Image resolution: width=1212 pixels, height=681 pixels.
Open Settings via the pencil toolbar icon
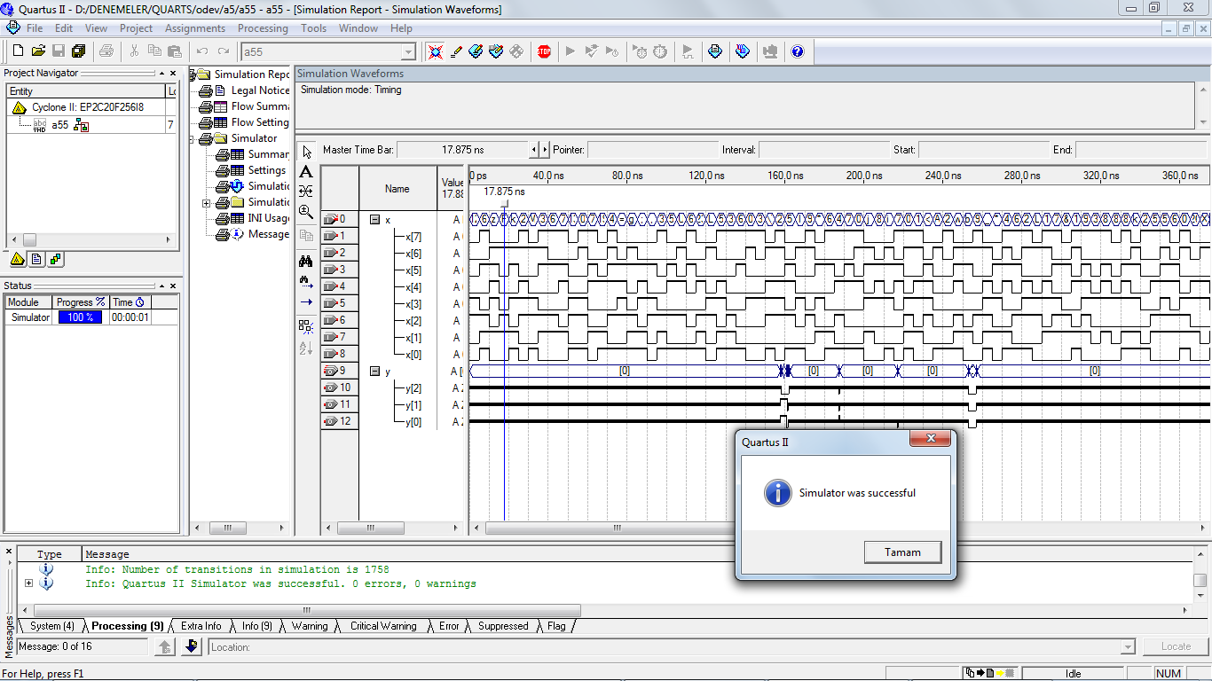tap(456, 51)
